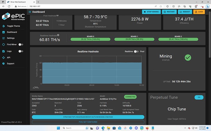Open Windows Start menu
211x131 pixels.
pos(58,128)
